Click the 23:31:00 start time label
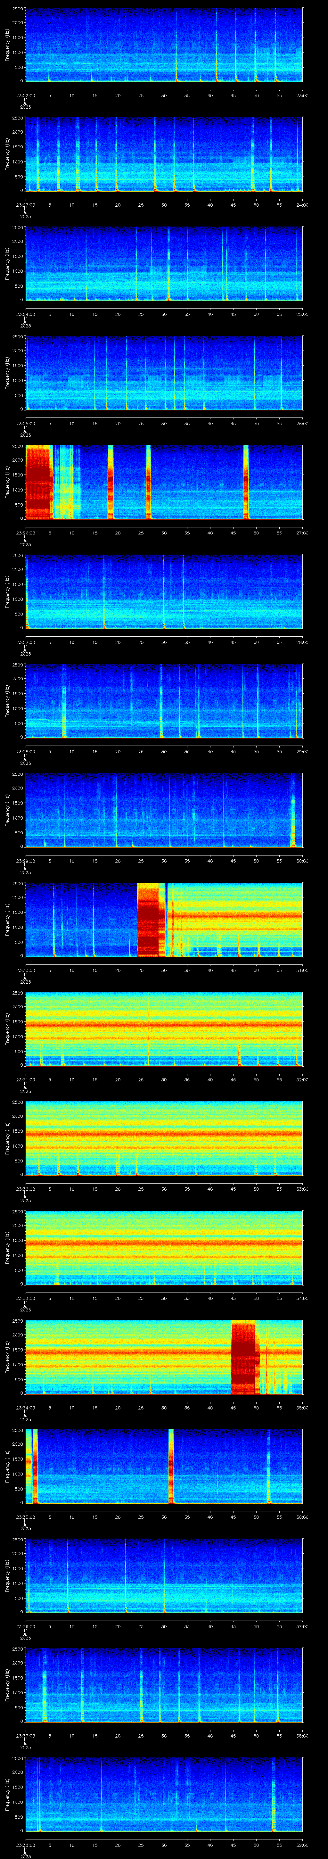 click(x=25, y=1079)
